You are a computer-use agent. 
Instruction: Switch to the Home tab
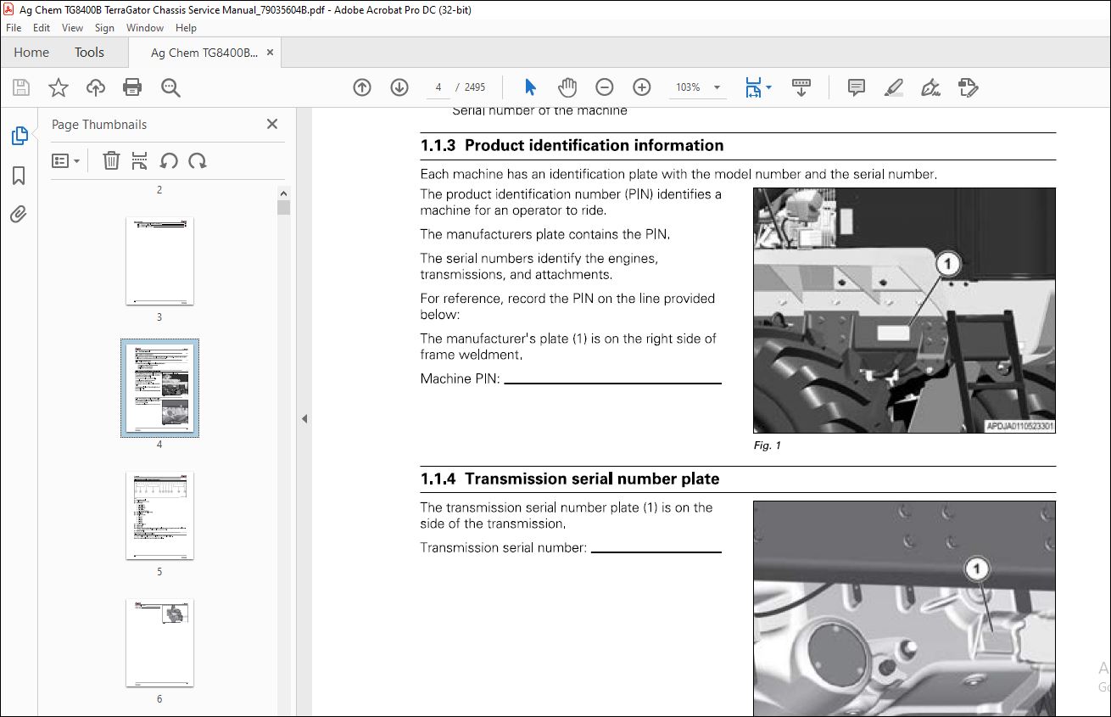[x=31, y=53]
